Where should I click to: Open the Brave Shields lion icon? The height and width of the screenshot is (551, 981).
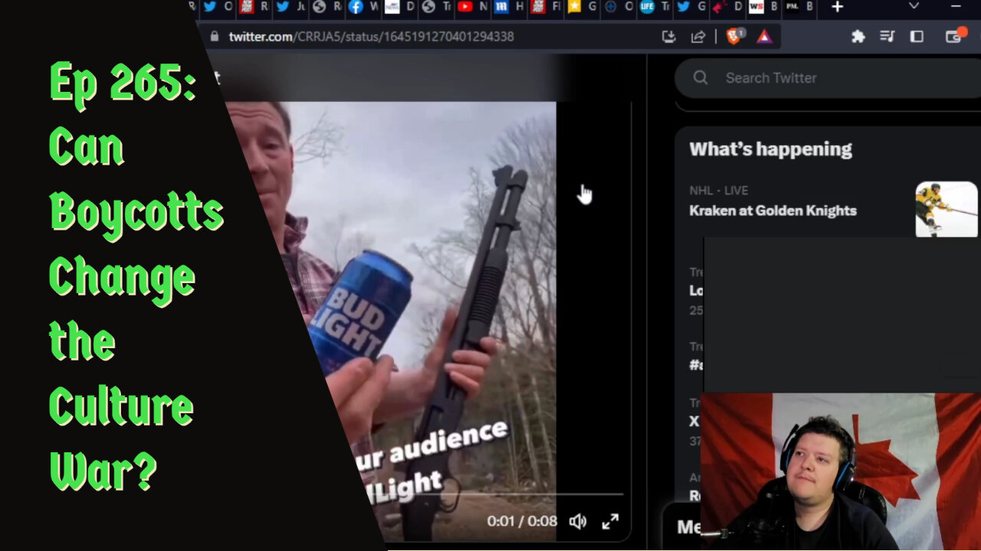(733, 36)
